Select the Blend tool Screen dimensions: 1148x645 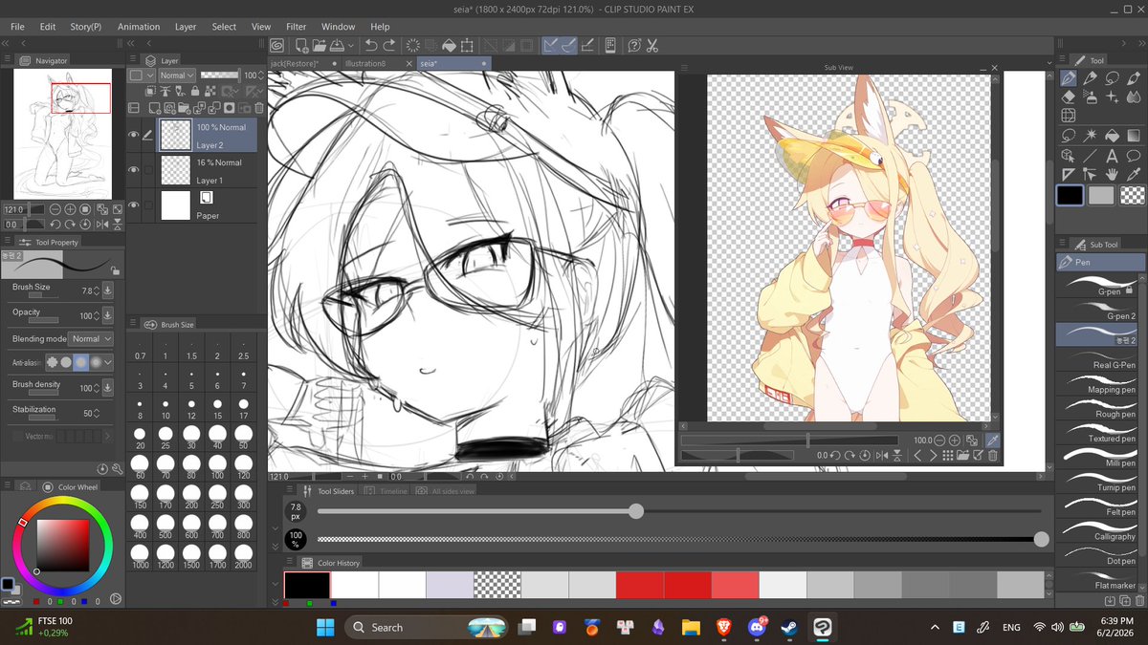point(1134,97)
